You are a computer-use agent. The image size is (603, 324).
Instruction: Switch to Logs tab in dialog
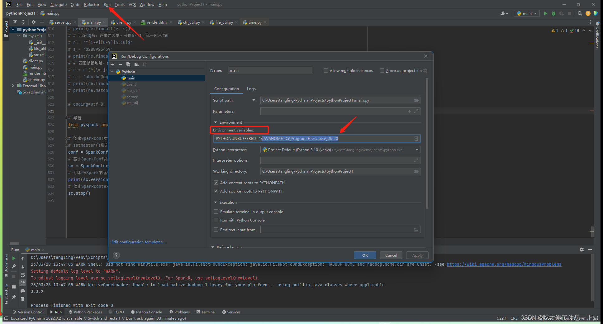click(x=251, y=89)
